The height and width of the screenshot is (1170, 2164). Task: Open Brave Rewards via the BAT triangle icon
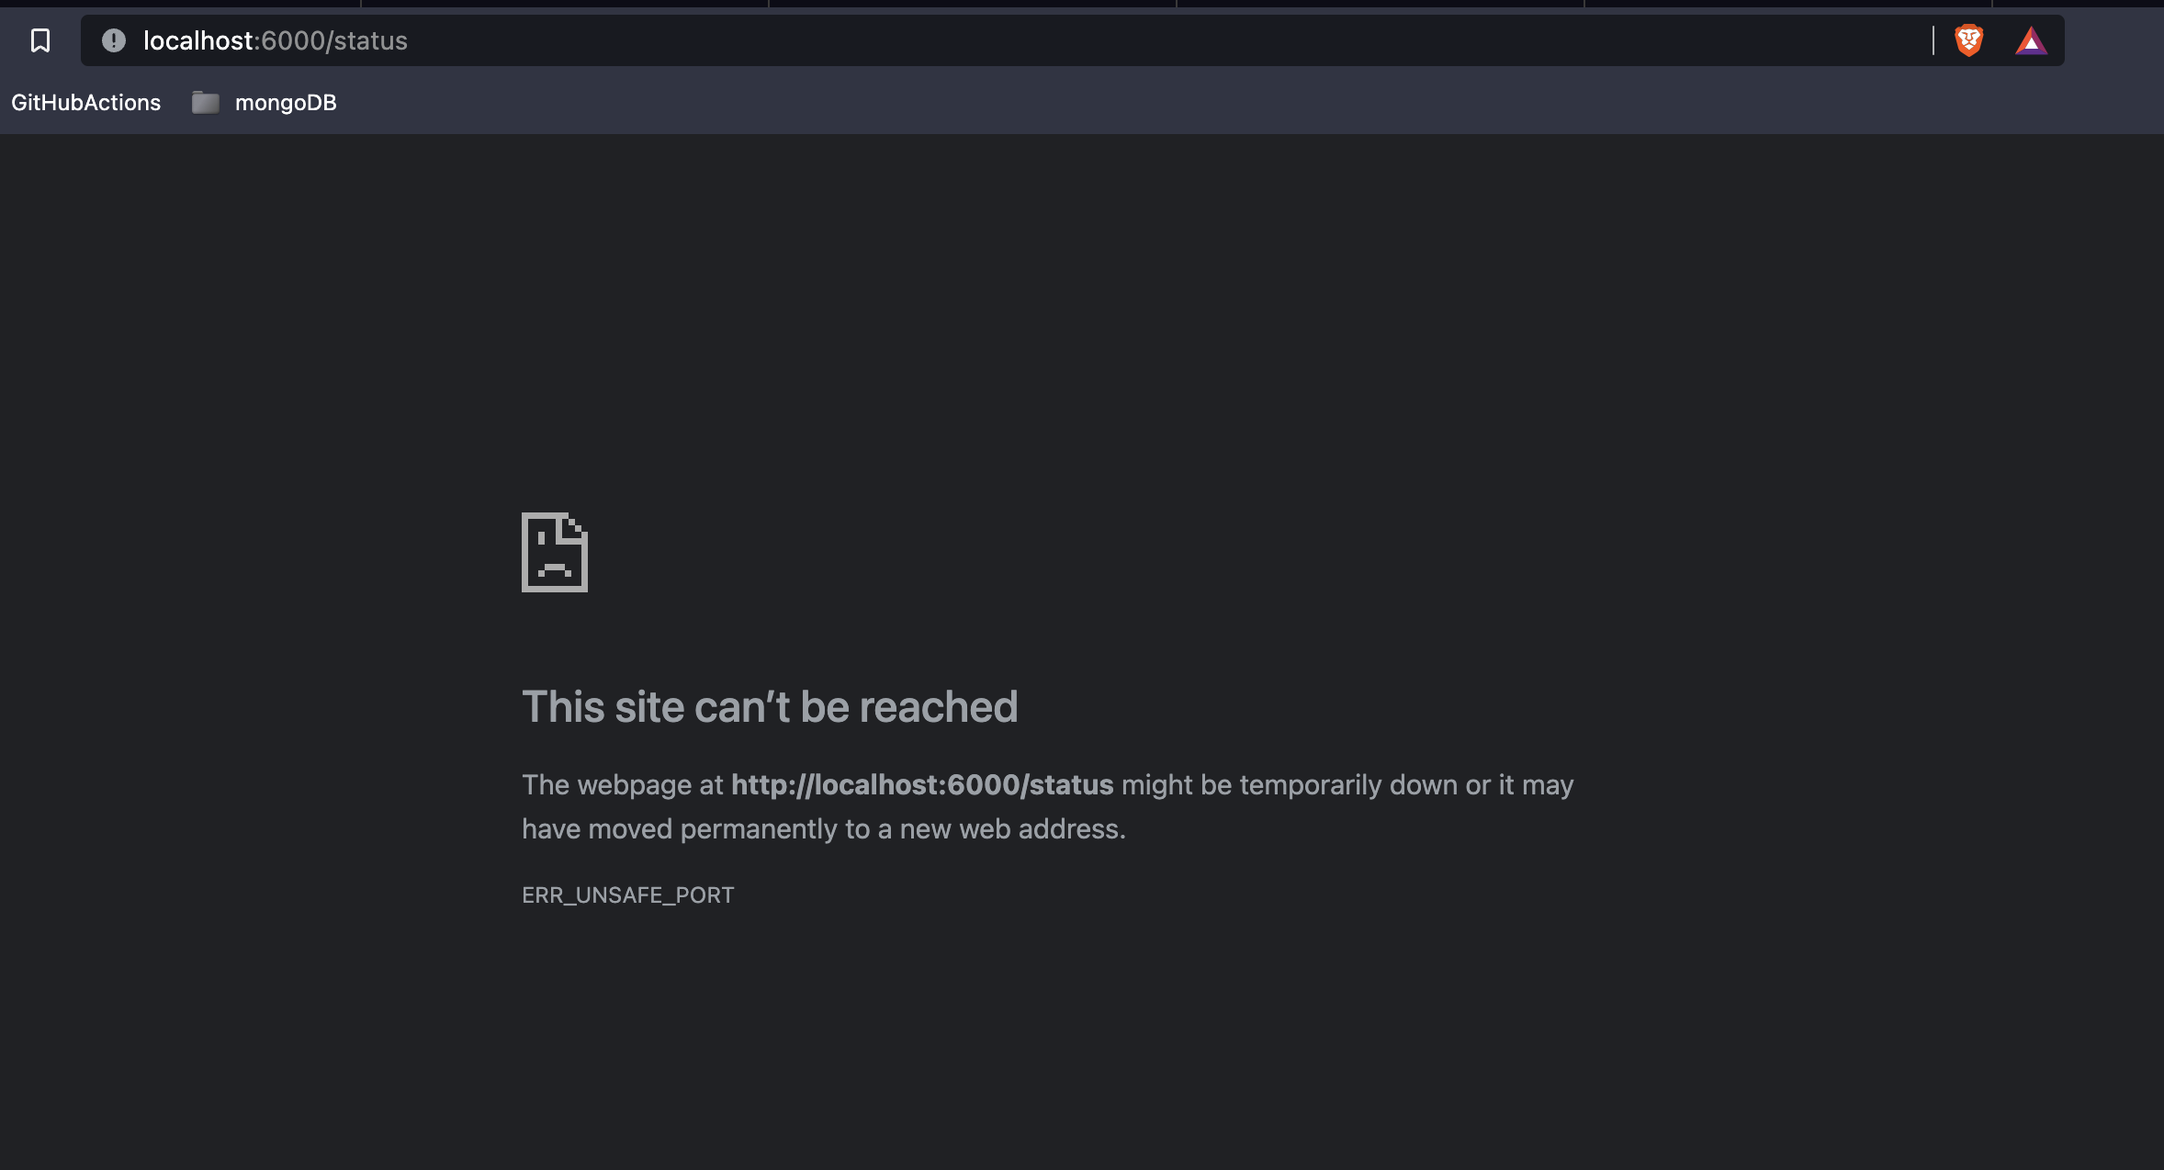coord(2032,39)
